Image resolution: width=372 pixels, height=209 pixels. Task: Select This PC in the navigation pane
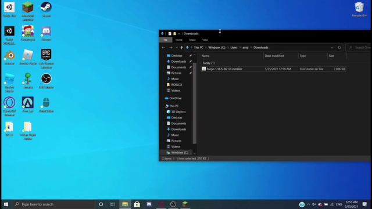[x=174, y=106]
